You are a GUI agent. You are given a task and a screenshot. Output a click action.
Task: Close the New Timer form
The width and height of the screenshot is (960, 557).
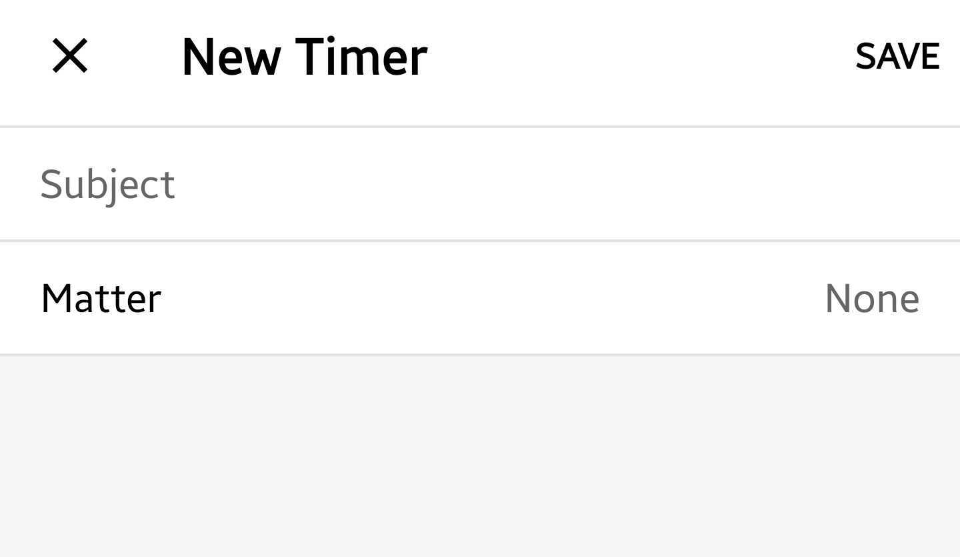pyautogui.click(x=70, y=56)
